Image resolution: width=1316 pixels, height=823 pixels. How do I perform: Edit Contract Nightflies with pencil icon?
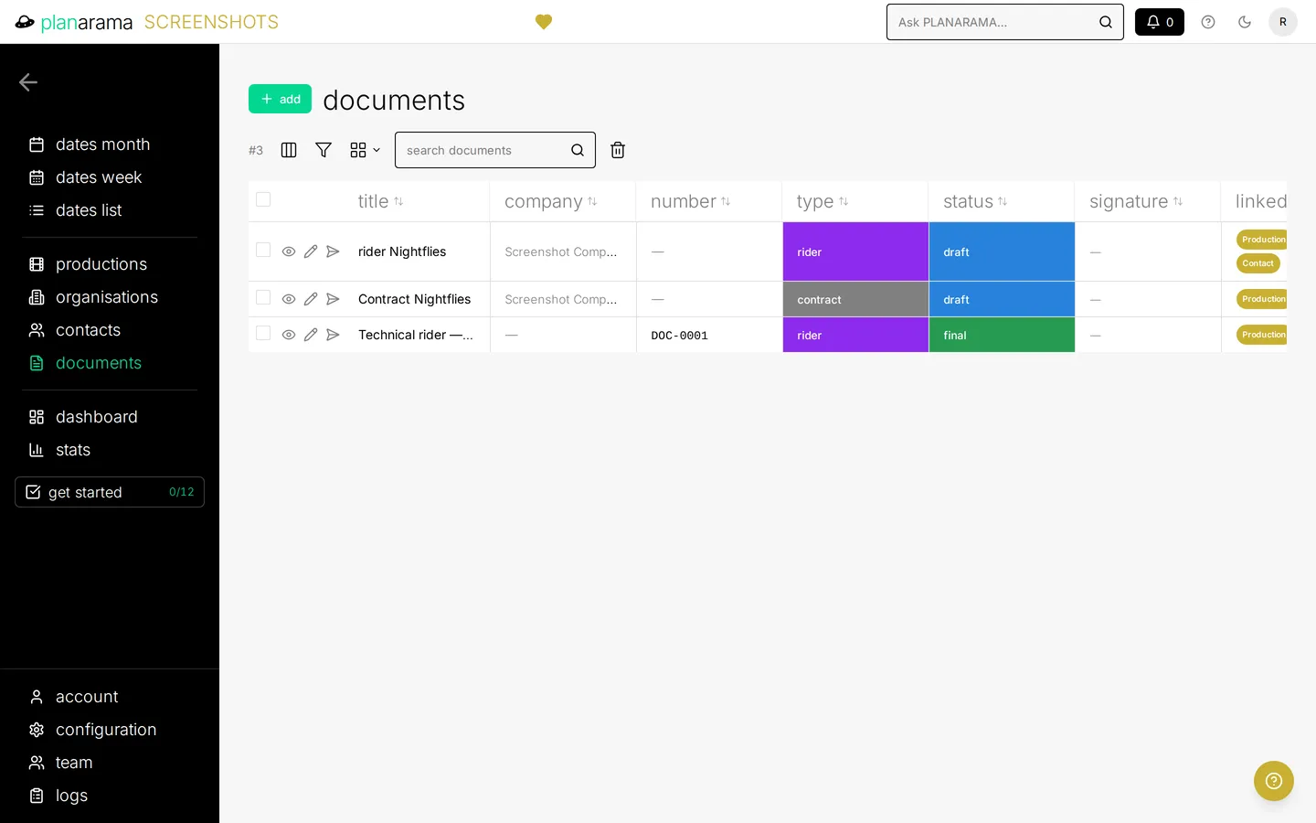click(311, 299)
